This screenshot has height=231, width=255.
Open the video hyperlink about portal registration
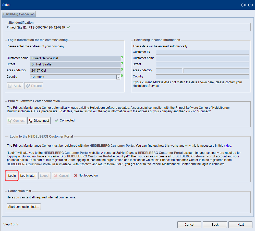pos(227,145)
